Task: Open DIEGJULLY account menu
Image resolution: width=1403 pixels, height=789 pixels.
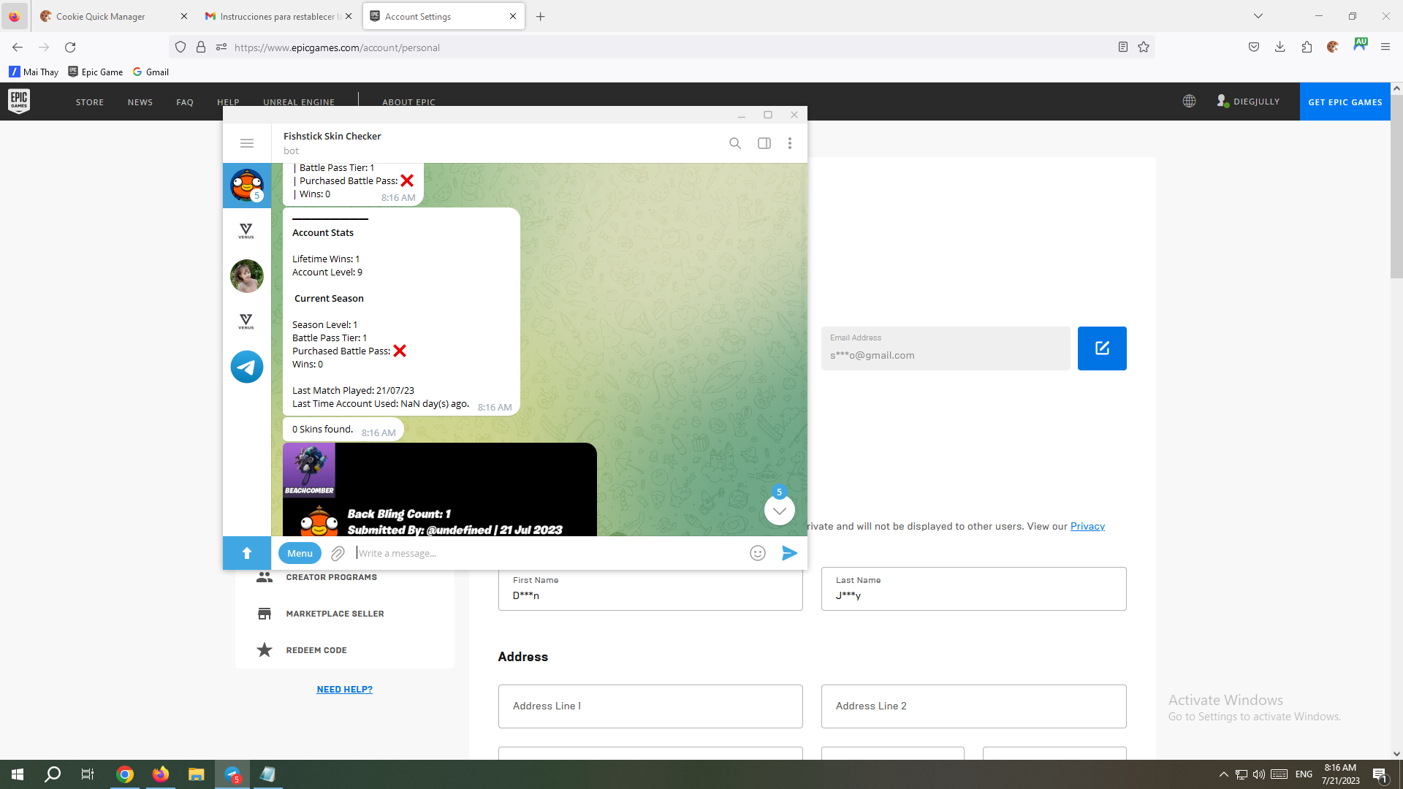Action: click(x=1248, y=102)
